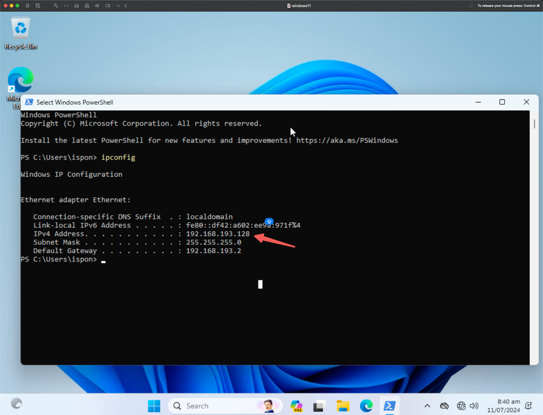Open the snapshots icon in VMware toolbar

click(x=38, y=6)
